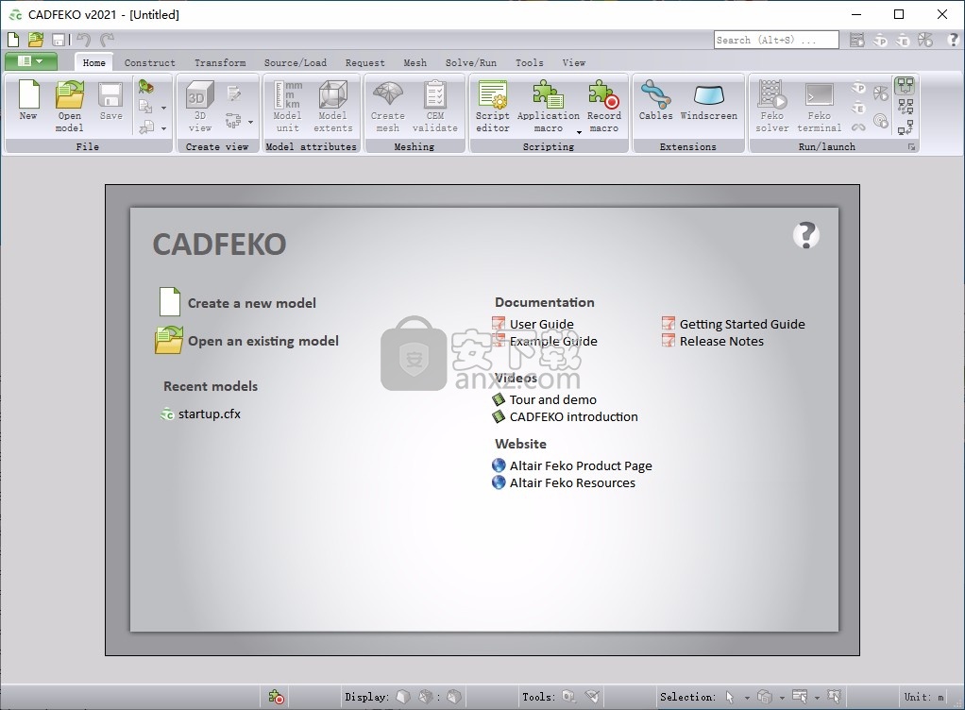Screen dimensions: 965x710
Task: Toggle the first Display cube icon in status bar
Action: [403, 697]
